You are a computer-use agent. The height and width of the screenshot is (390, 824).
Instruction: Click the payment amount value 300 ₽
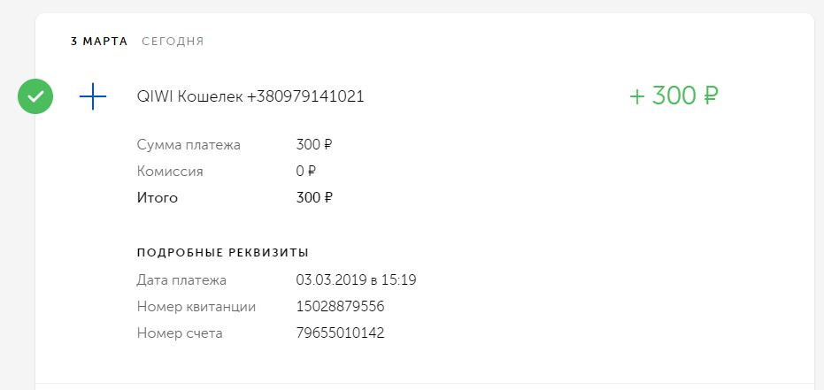[314, 144]
